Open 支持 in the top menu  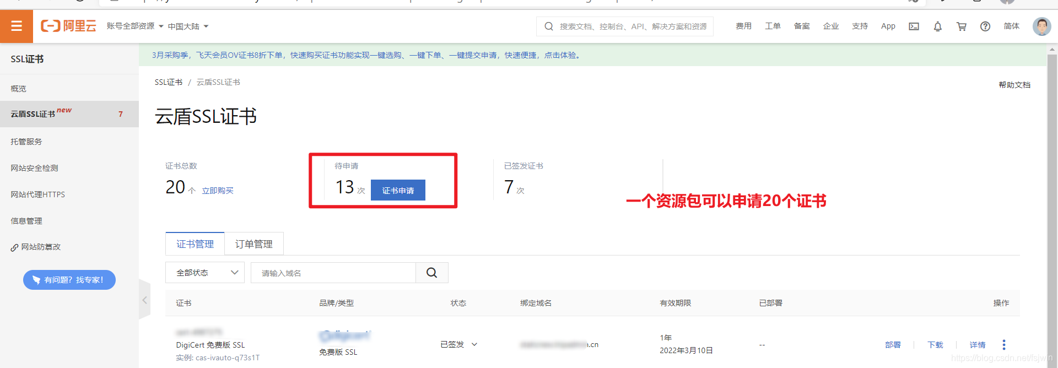[860, 26]
